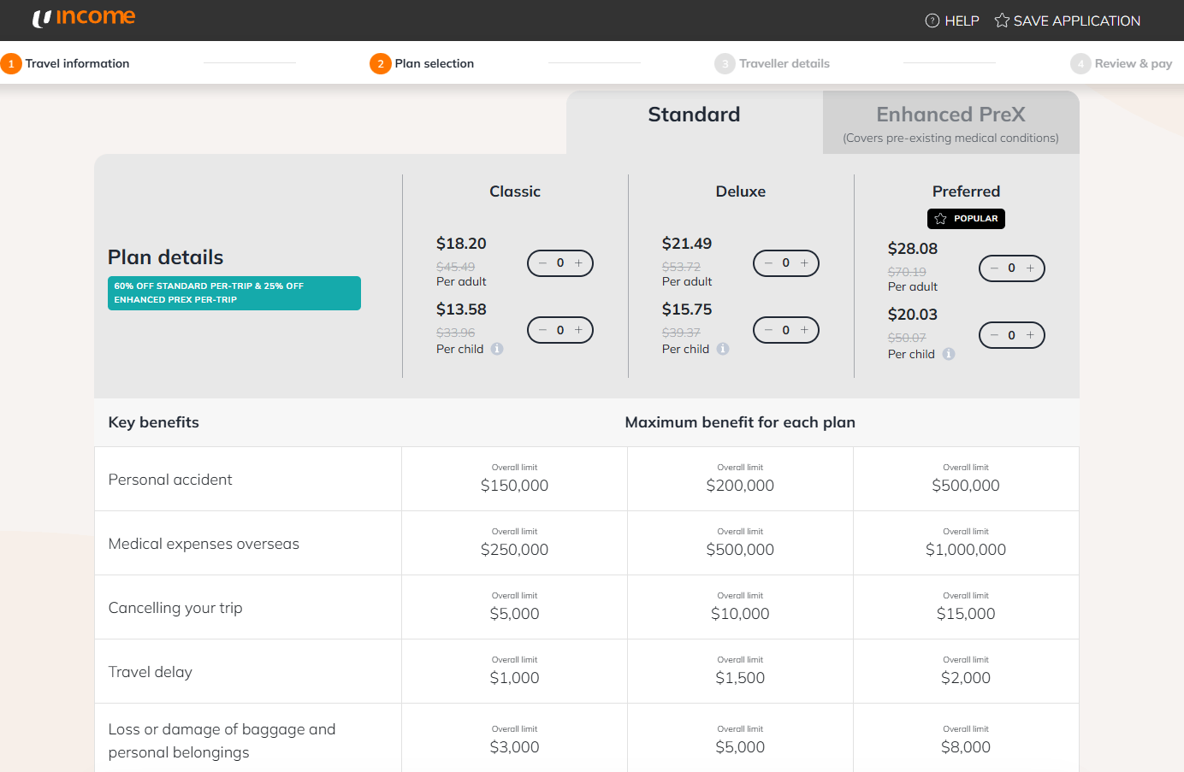Image resolution: width=1184 pixels, height=772 pixels.
Task: Click Save Application star icon
Action: (1002, 21)
